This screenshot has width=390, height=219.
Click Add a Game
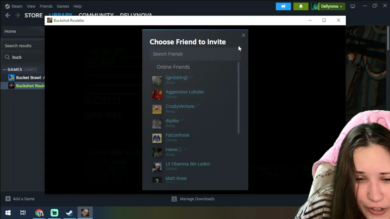pos(20,199)
